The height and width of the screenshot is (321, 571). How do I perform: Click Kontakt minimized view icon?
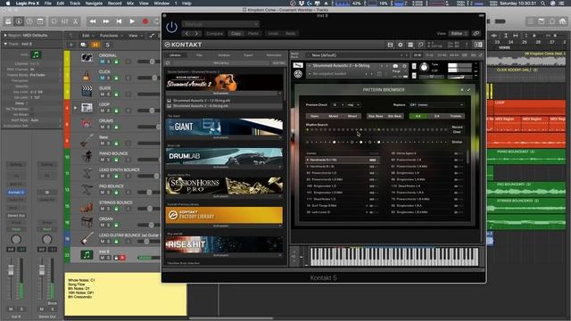(x=478, y=45)
